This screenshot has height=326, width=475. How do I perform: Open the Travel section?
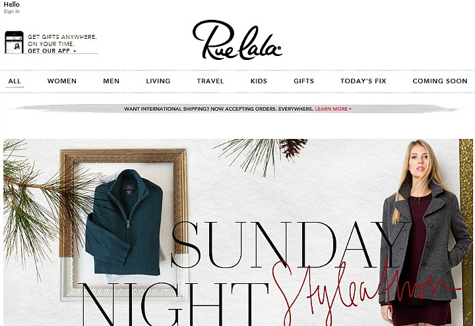coord(210,81)
